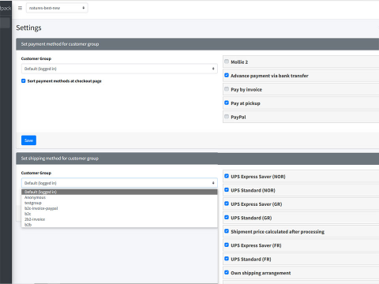379x284 pixels.
Task: Uncheck Advance payment via bank transfer
Action: pyautogui.click(x=227, y=75)
